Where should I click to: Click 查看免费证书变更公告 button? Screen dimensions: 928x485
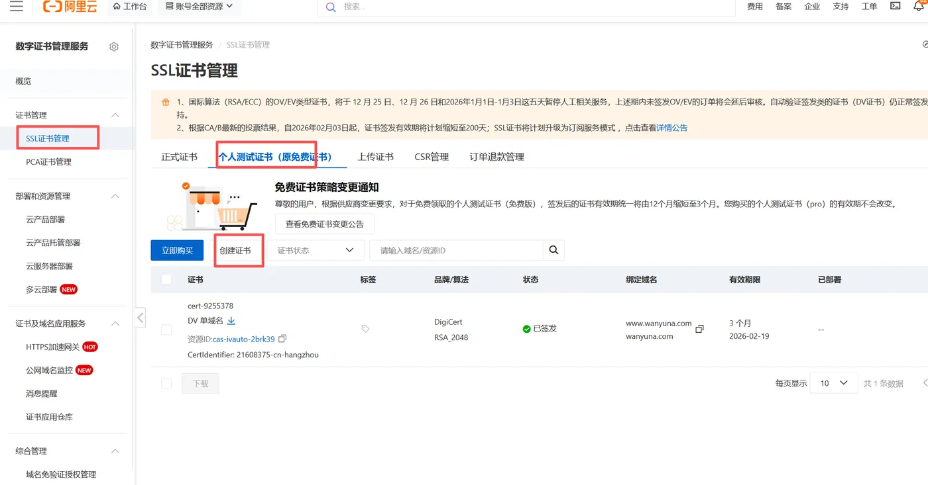click(x=325, y=224)
